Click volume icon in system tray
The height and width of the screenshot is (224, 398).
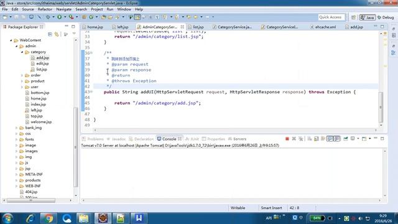coord(361,218)
